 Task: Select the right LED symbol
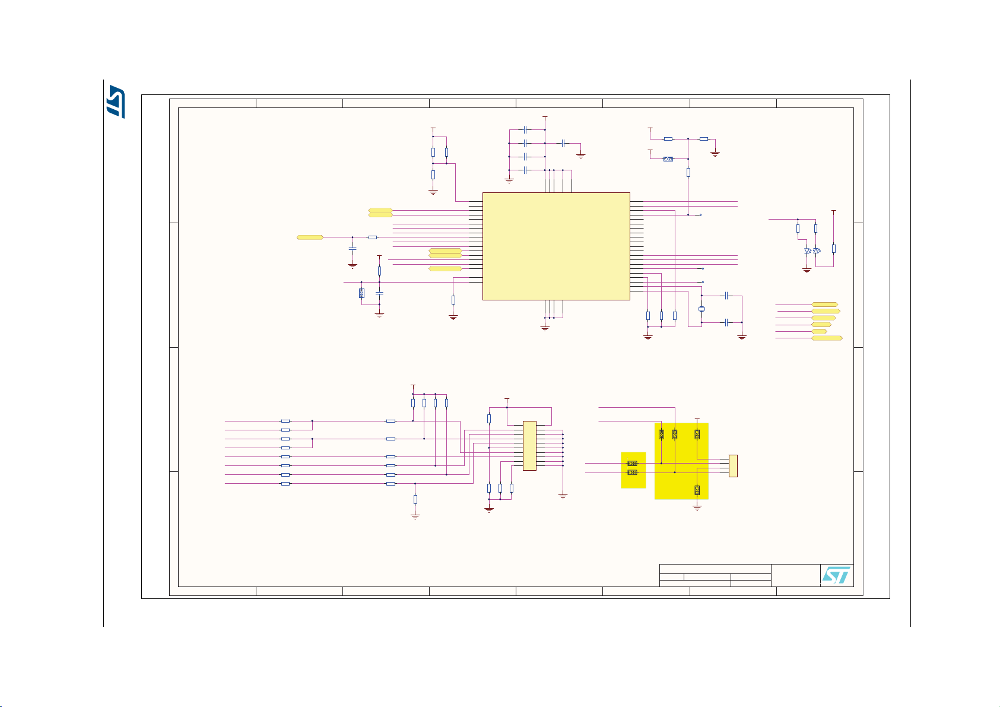coord(817,251)
